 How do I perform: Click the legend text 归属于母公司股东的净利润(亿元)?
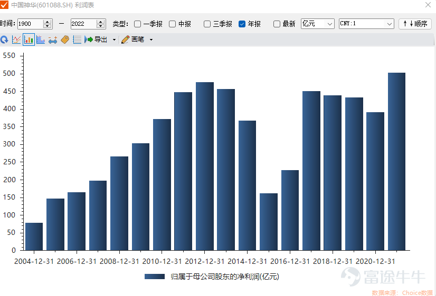coord(225,277)
